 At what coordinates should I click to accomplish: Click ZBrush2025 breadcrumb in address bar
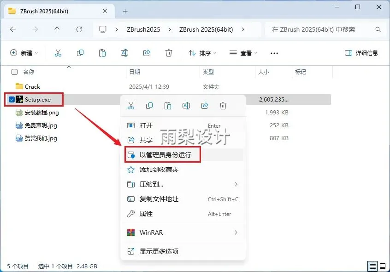coord(143,29)
